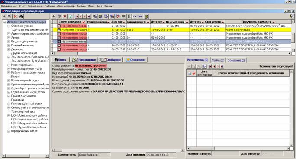This screenshot has width=296, height=159.
Task: Expand the Компьютерный отдел tree node
Action: tap(9, 80)
